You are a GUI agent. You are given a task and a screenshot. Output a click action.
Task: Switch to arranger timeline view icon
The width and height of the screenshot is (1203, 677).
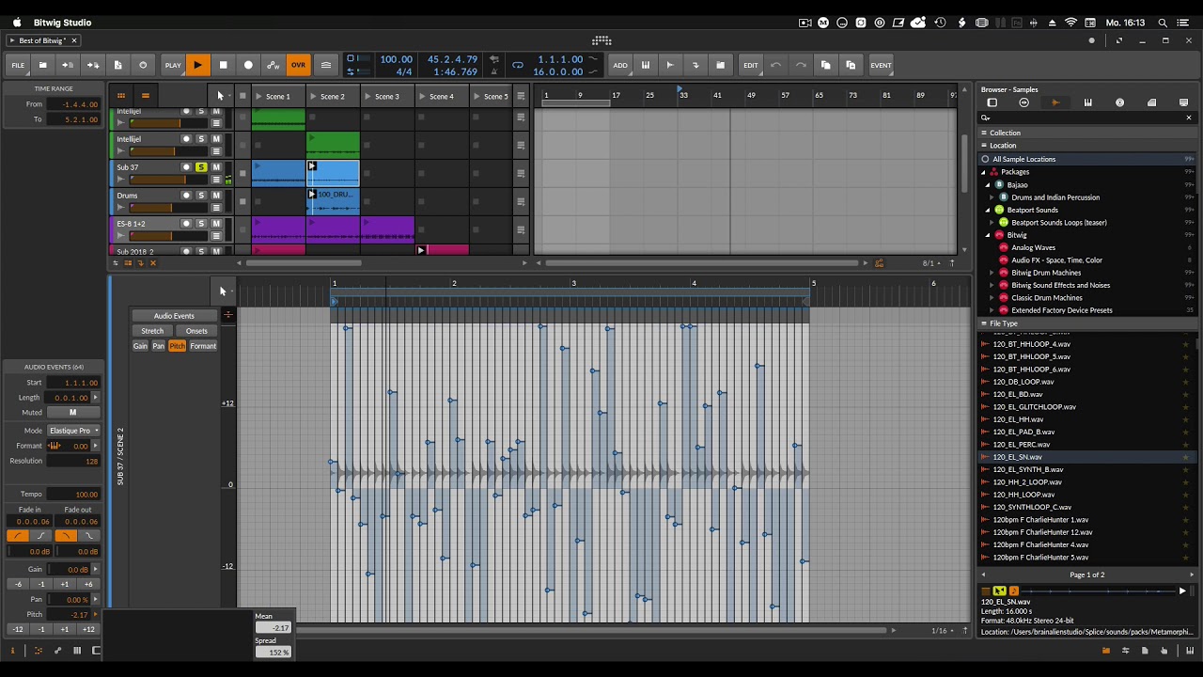(x=145, y=95)
